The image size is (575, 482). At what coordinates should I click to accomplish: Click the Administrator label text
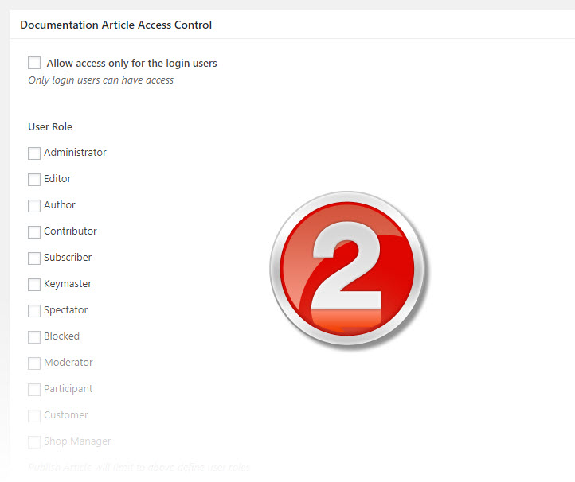point(75,153)
